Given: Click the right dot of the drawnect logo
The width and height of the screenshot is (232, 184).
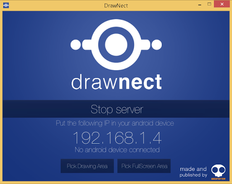Looking at the screenshot, I should tap(157, 45).
